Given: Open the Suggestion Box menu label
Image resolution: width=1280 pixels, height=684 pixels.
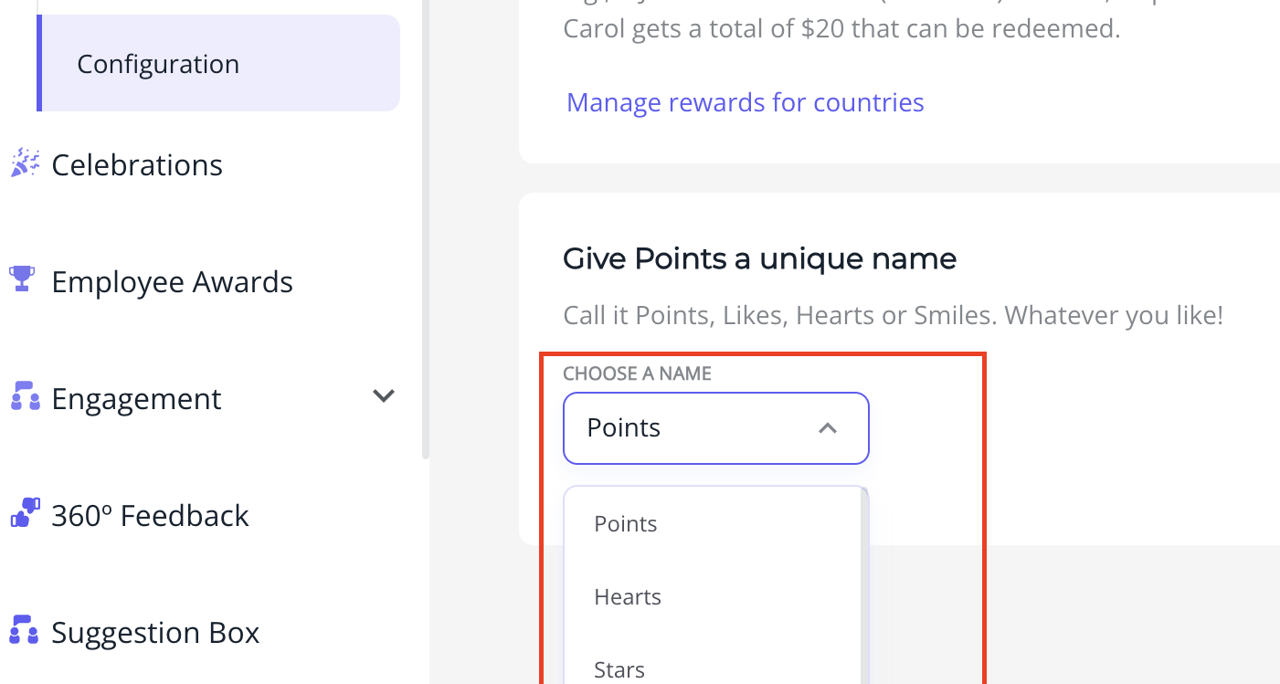Looking at the screenshot, I should click(155, 633).
